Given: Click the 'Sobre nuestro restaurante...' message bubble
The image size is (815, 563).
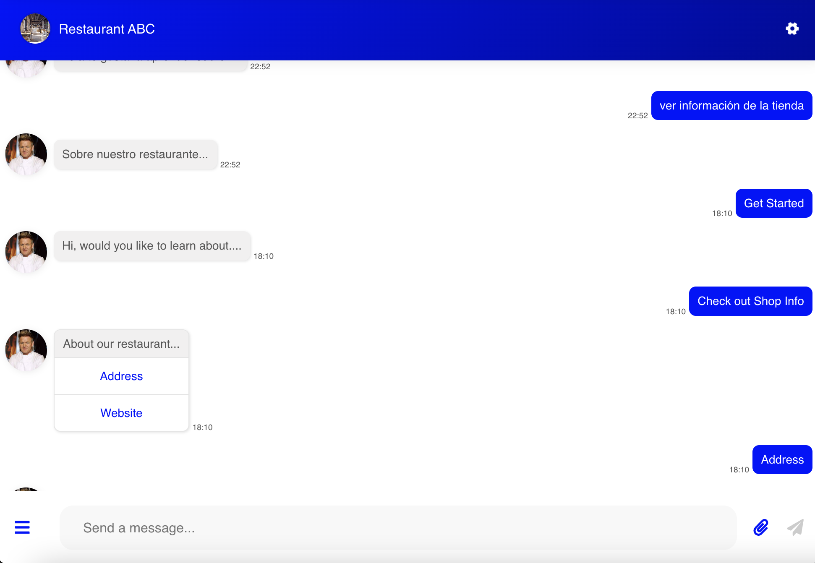Looking at the screenshot, I should [x=136, y=154].
